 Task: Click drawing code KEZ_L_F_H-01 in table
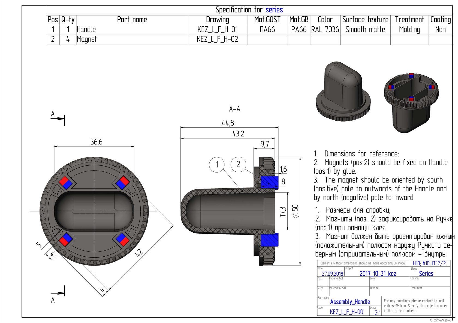(217, 29)
